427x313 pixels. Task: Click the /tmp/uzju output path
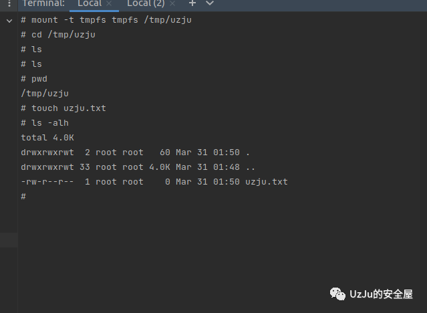(45, 94)
